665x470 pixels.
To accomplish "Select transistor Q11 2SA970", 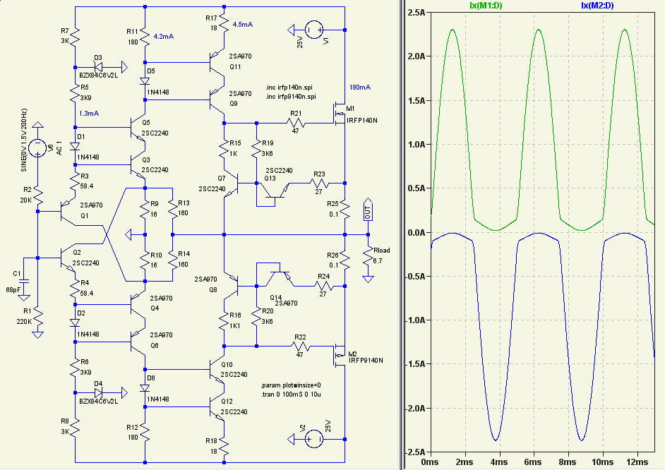I will (x=217, y=63).
